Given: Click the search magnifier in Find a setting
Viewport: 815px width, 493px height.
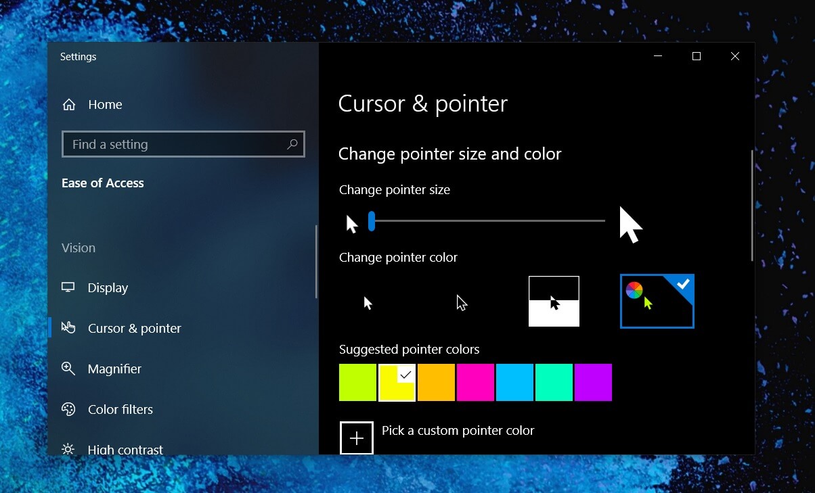Looking at the screenshot, I should click(292, 144).
